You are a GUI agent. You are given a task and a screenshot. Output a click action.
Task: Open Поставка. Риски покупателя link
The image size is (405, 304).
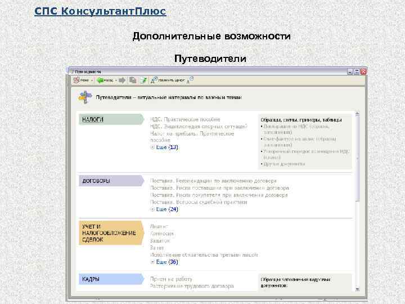pos(219,195)
